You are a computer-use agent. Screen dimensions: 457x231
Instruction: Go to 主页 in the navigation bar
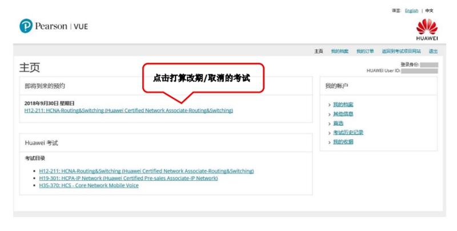coord(319,51)
